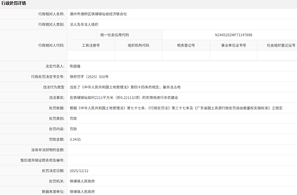Click the 行政处罚详情 page heading
This screenshot has width=297, height=195.
pyautogui.click(x=14, y=3)
